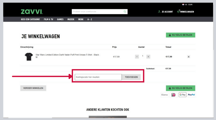Screen dimensions: 216x120
Task: Open the KIES EEN CATEGORIE menu
Action: point(30,19)
